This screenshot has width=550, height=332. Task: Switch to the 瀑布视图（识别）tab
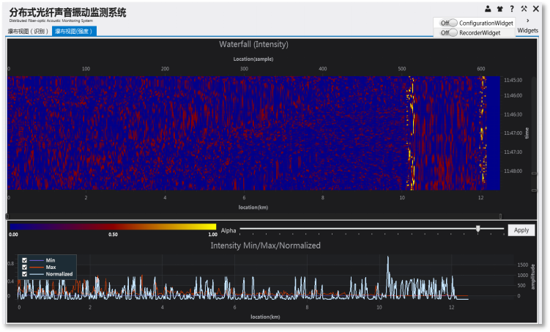point(28,32)
